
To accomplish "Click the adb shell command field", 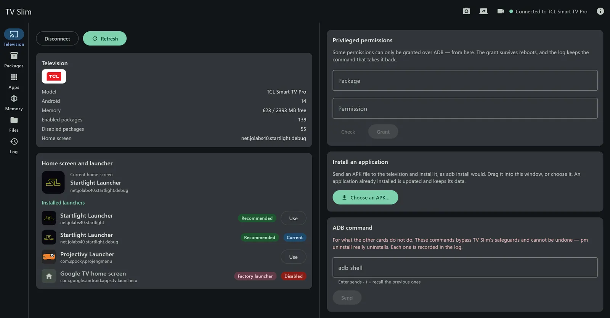I will click(465, 267).
